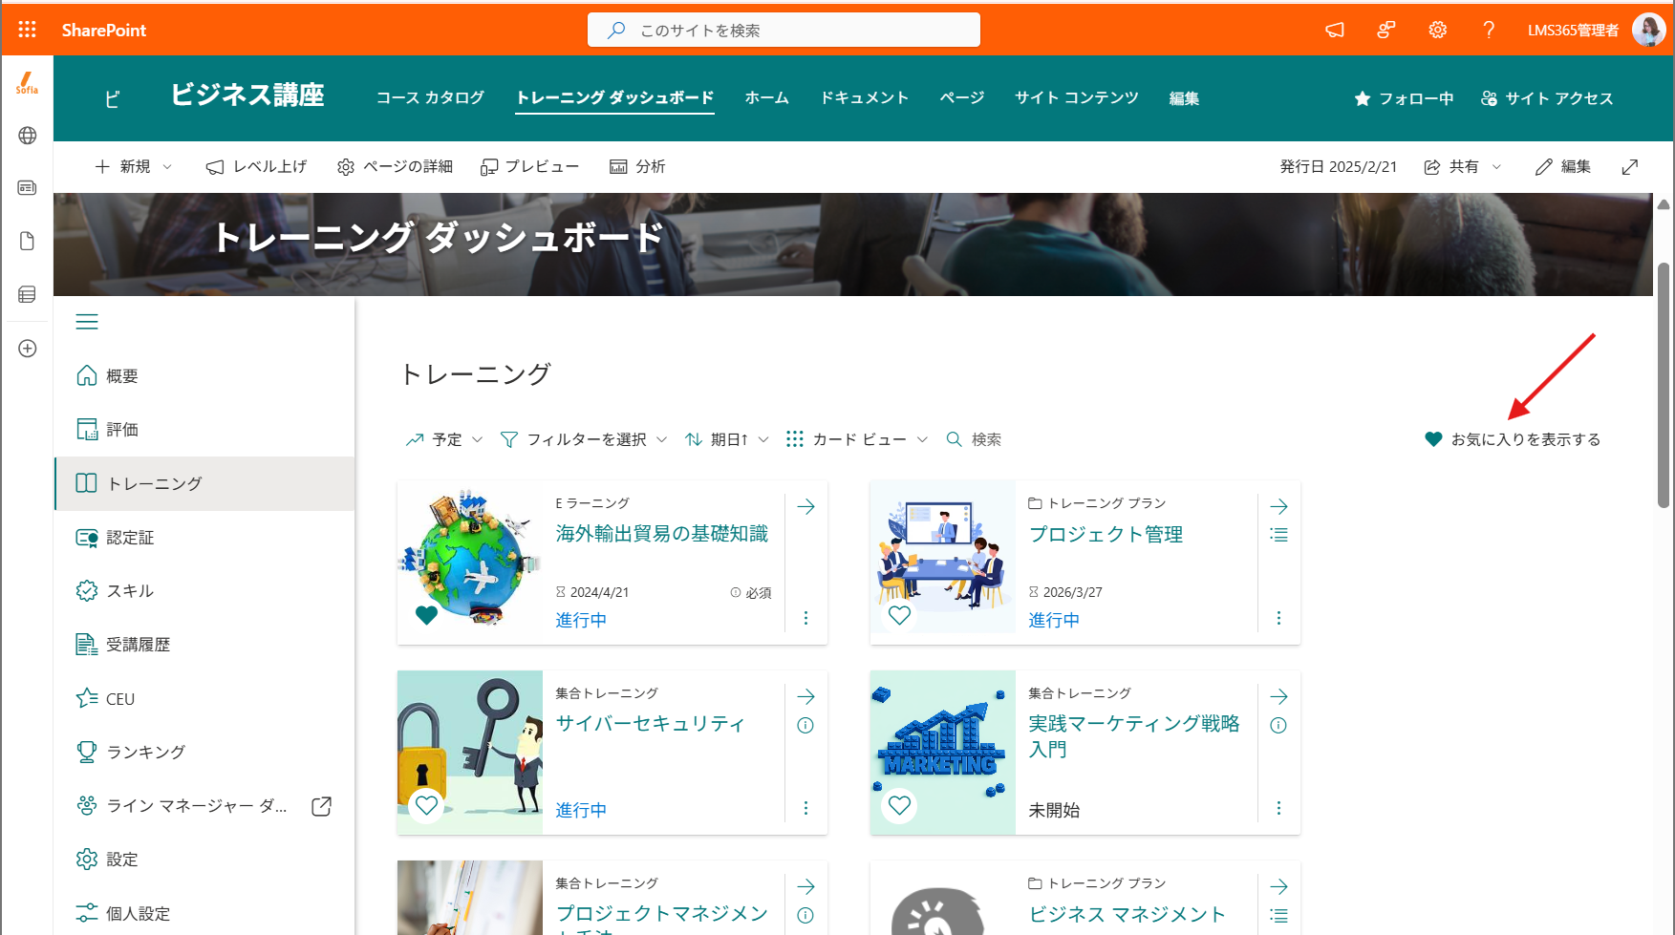Favorite the プロジェクト管理 heart
The height and width of the screenshot is (935, 1675).
(899, 614)
